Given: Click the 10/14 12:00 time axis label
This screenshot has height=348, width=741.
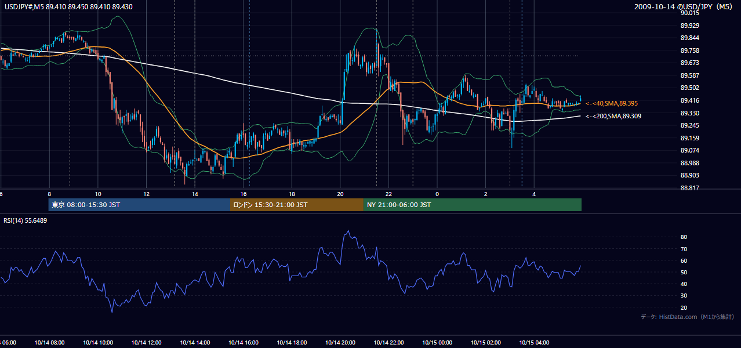Looking at the screenshot, I should click(147, 342).
